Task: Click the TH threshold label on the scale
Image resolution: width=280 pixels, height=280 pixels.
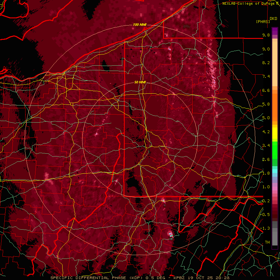Action: [267, 242]
